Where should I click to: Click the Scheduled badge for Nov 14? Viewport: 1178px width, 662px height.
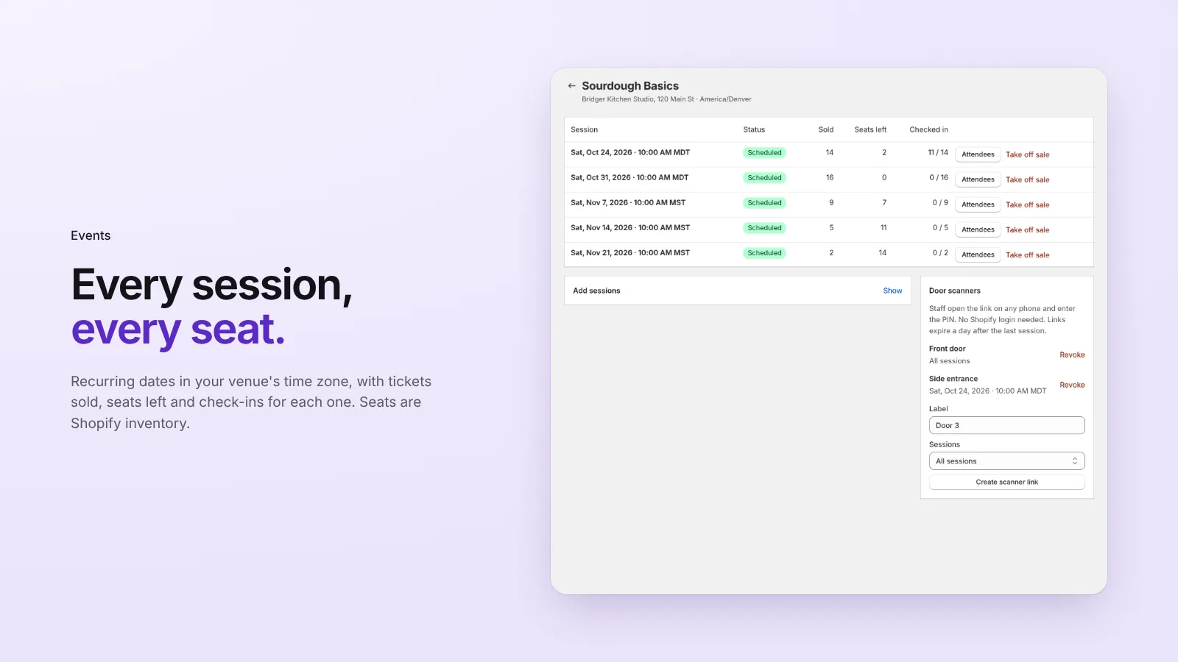coord(764,228)
